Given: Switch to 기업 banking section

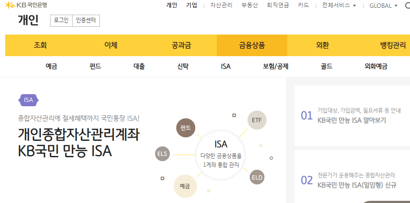Looking at the screenshot, I should [191, 6].
